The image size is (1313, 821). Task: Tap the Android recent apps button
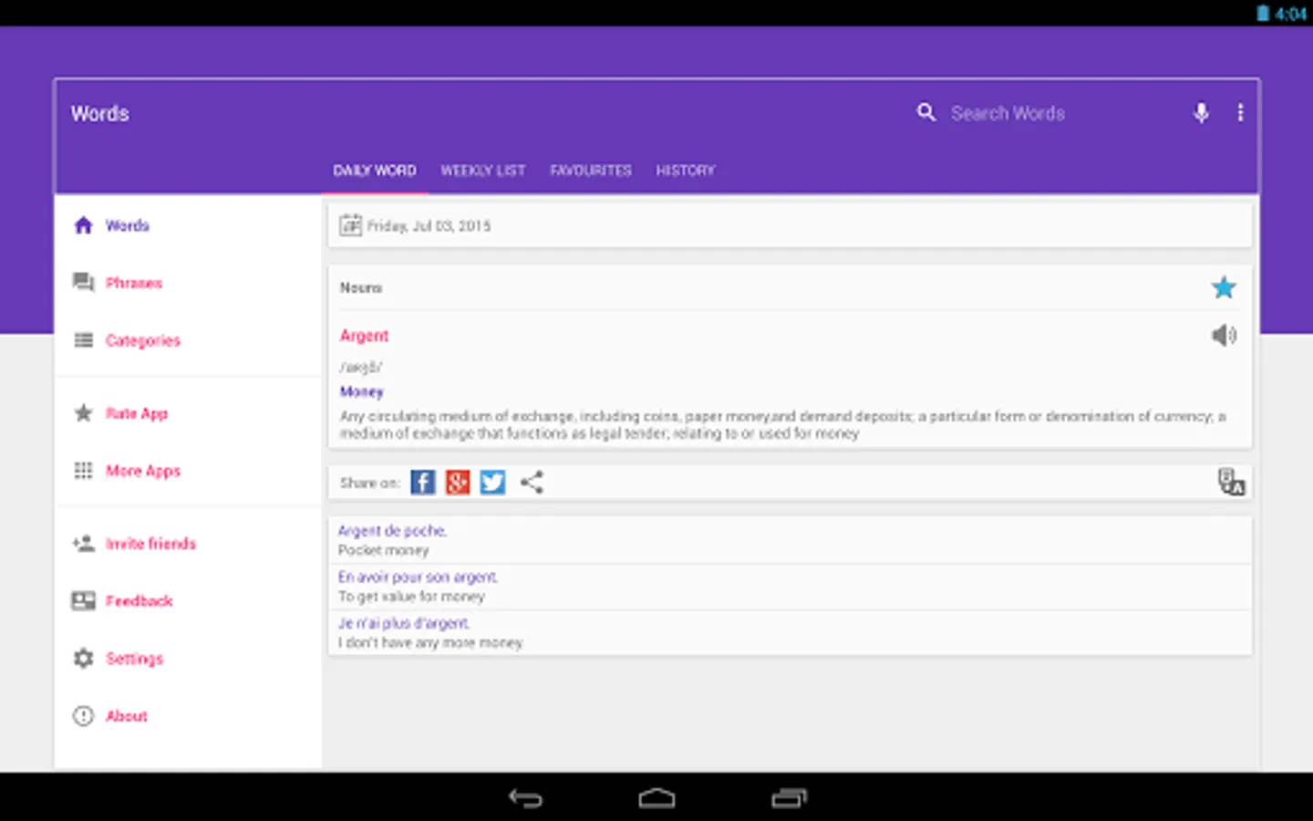click(789, 798)
